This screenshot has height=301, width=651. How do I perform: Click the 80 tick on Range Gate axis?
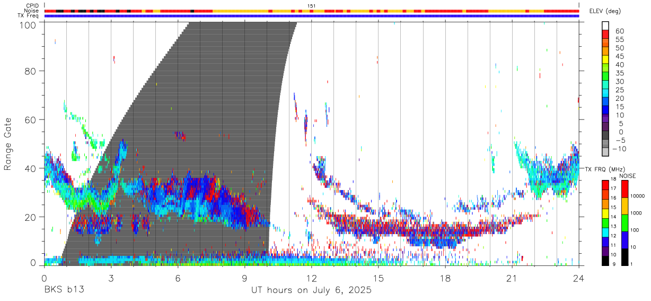(31, 71)
